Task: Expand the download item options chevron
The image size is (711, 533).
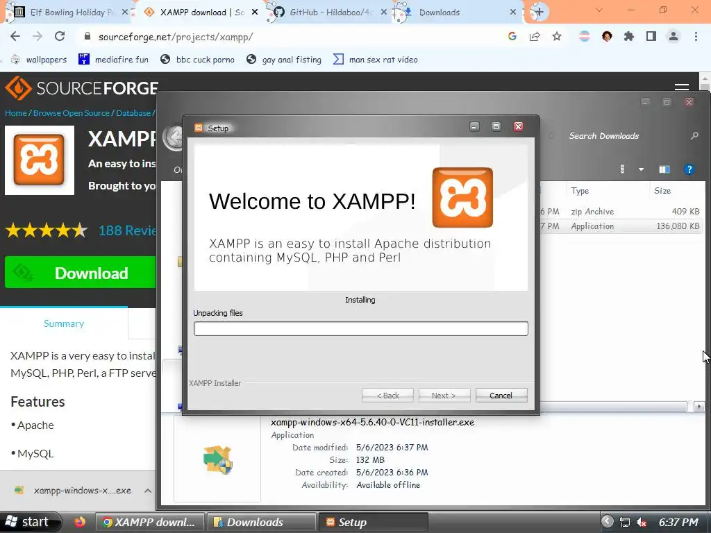Action: pos(148,491)
